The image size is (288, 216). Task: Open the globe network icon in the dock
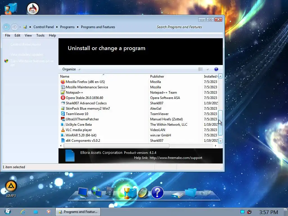click(x=97, y=192)
